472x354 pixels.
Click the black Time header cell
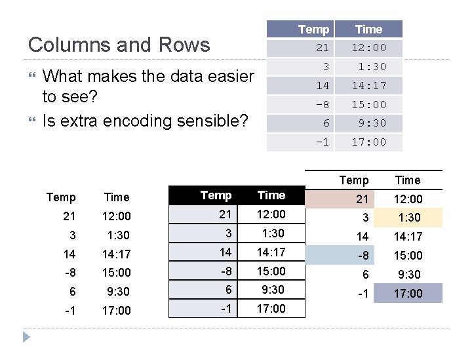pos(271,195)
